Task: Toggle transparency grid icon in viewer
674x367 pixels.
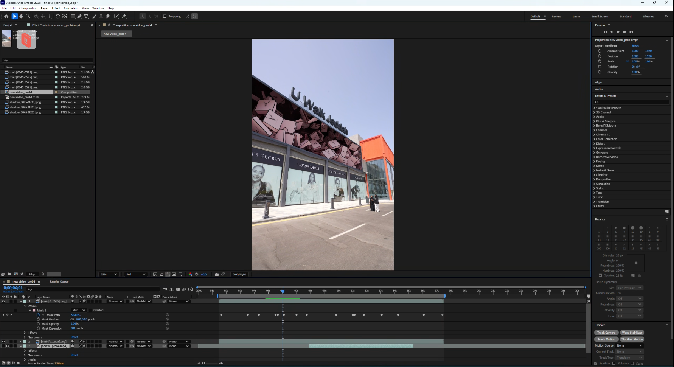Action: [162, 274]
